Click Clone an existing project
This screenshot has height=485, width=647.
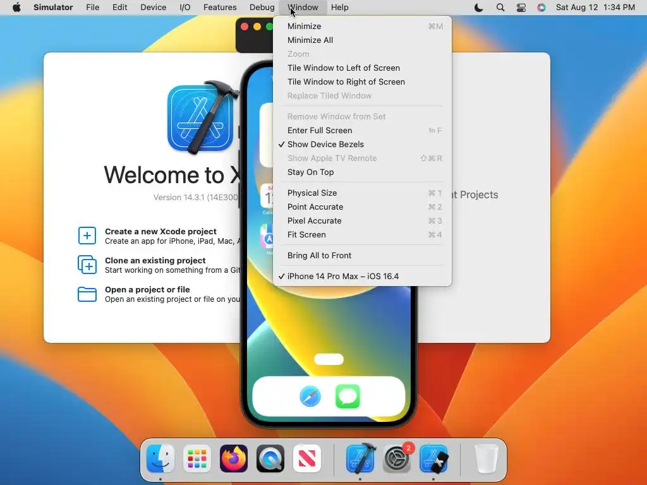[x=155, y=261]
